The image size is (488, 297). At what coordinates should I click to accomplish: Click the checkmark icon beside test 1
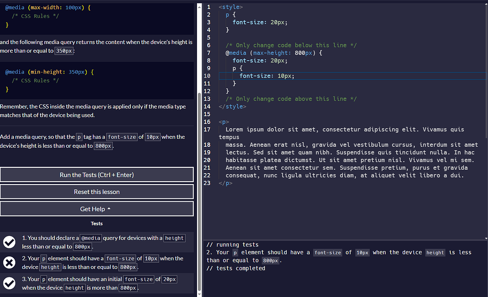[9, 242]
